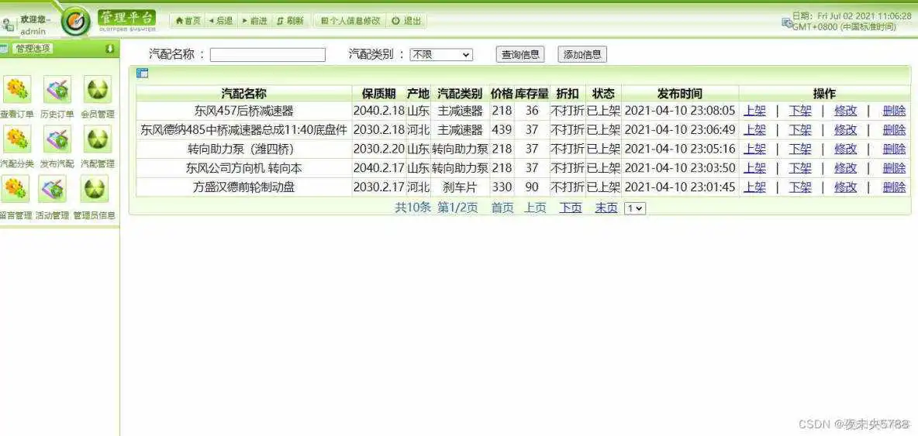Screen dimensions: 918x436
Task: Open 查看订单 gear icon in sidebar
Action: [x=16, y=89]
